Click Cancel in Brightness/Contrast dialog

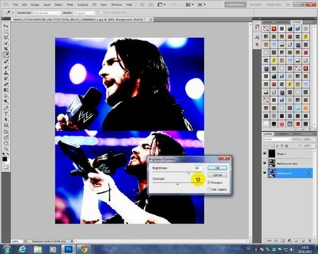(x=217, y=175)
